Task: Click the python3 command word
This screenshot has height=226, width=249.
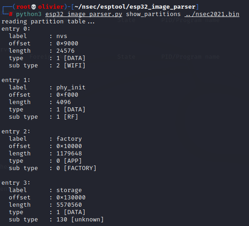Action: point(29,14)
